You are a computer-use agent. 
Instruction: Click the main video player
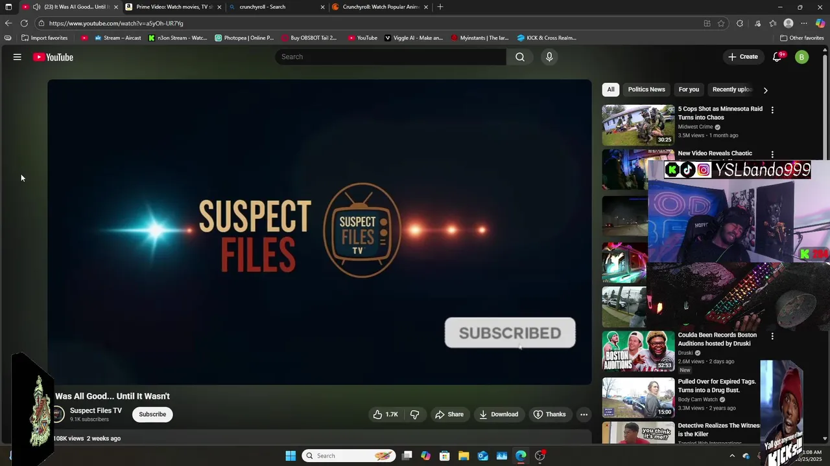[x=320, y=232]
